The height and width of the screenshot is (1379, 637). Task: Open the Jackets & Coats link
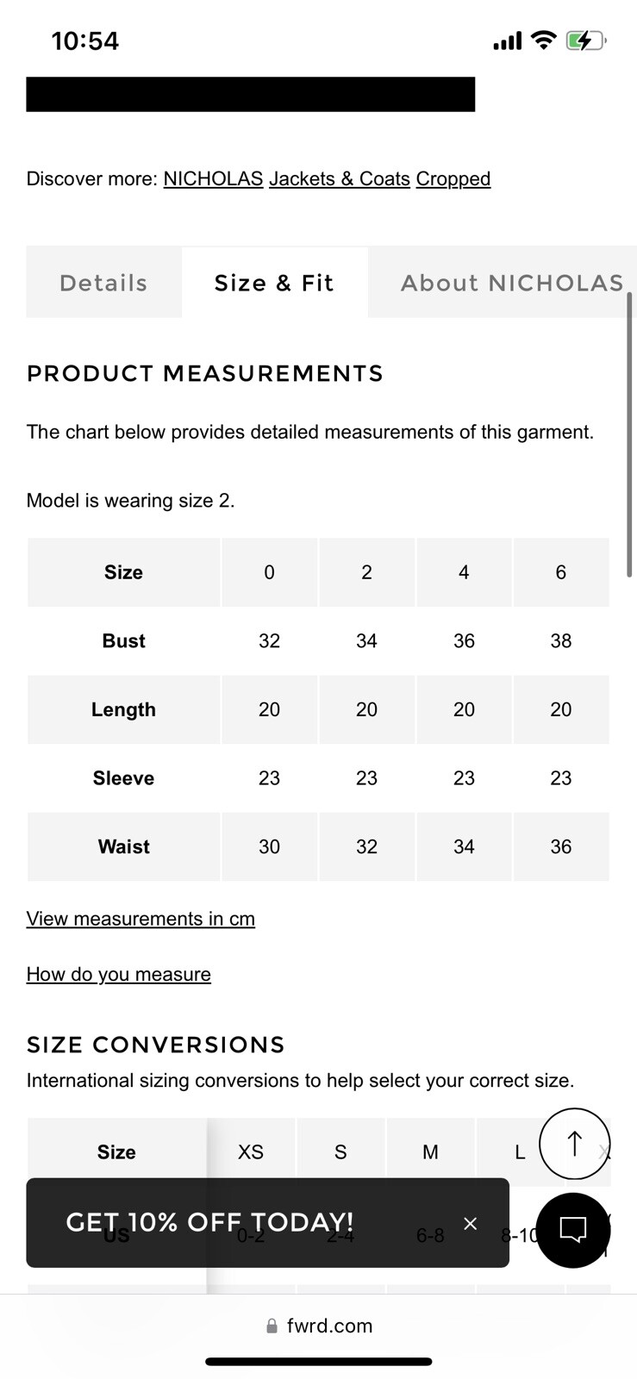coord(340,178)
